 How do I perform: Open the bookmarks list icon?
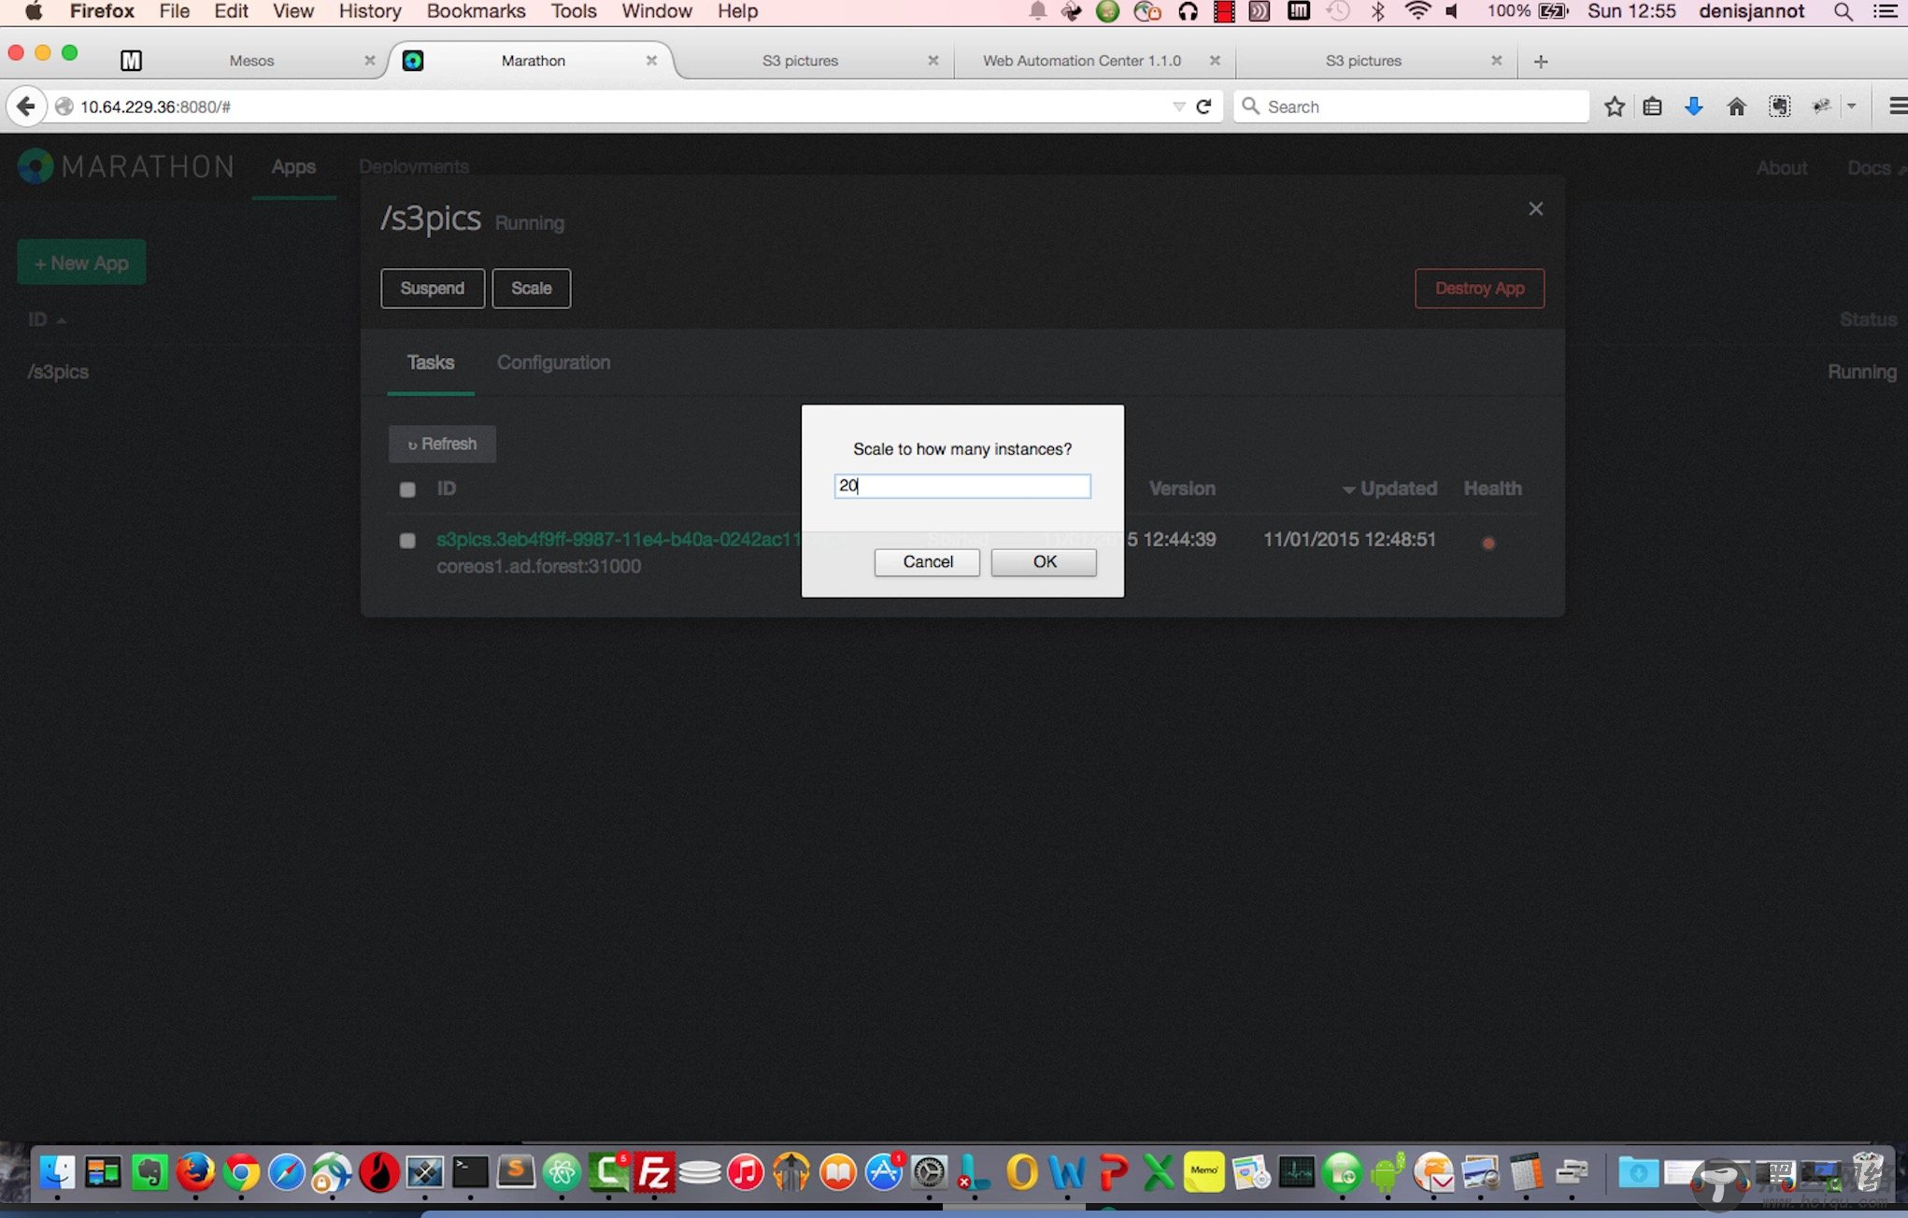[x=1652, y=106]
